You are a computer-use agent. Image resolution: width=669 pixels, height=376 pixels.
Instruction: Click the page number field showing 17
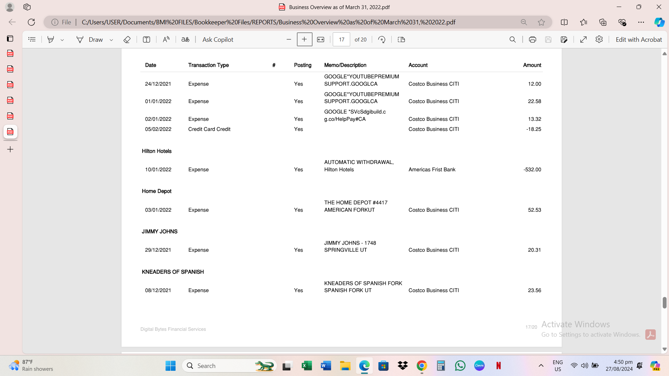[x=341, y=40]
